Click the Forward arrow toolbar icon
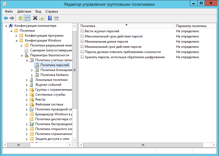 click(x=12, y=18)
